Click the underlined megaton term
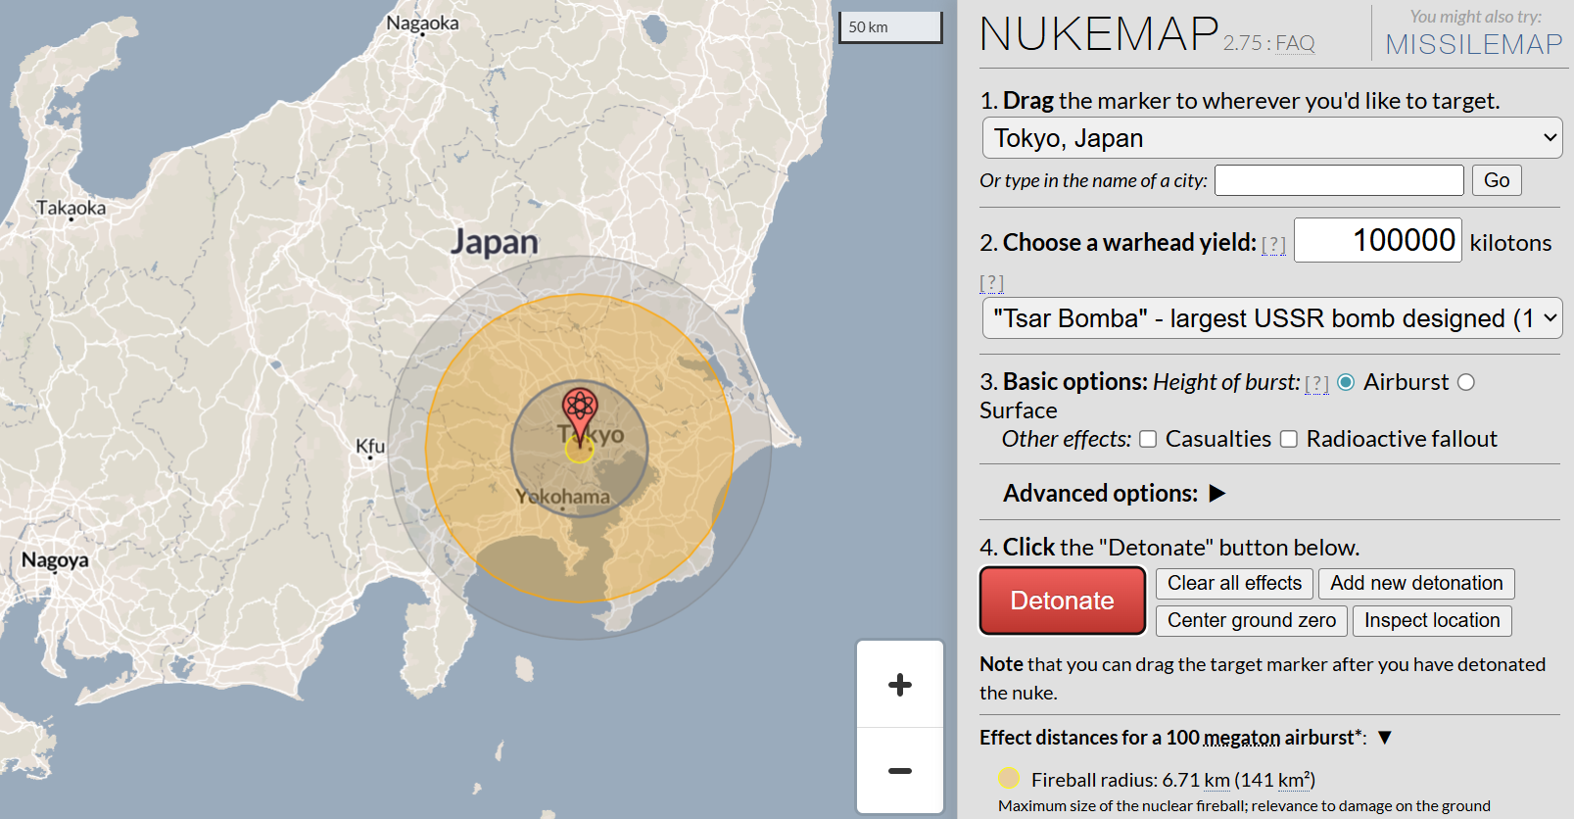1574x819 pixels. 1242,738
